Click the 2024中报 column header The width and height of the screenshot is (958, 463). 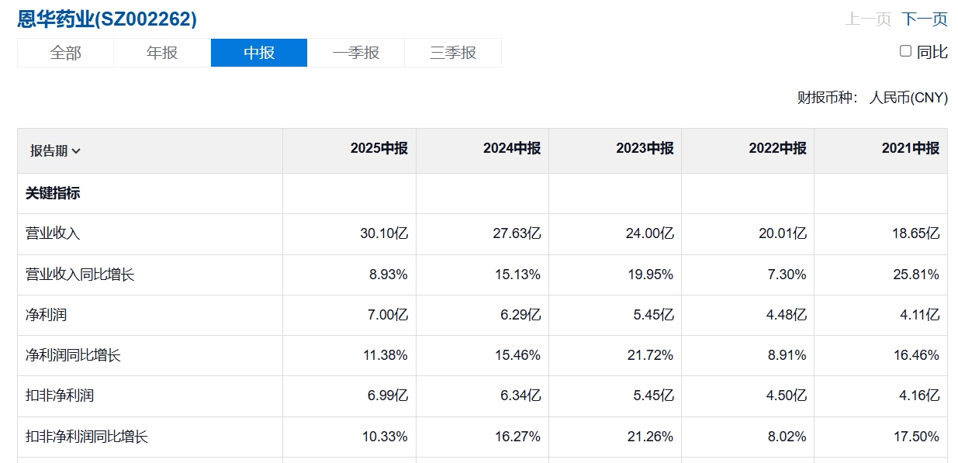[x=512, y=148]
